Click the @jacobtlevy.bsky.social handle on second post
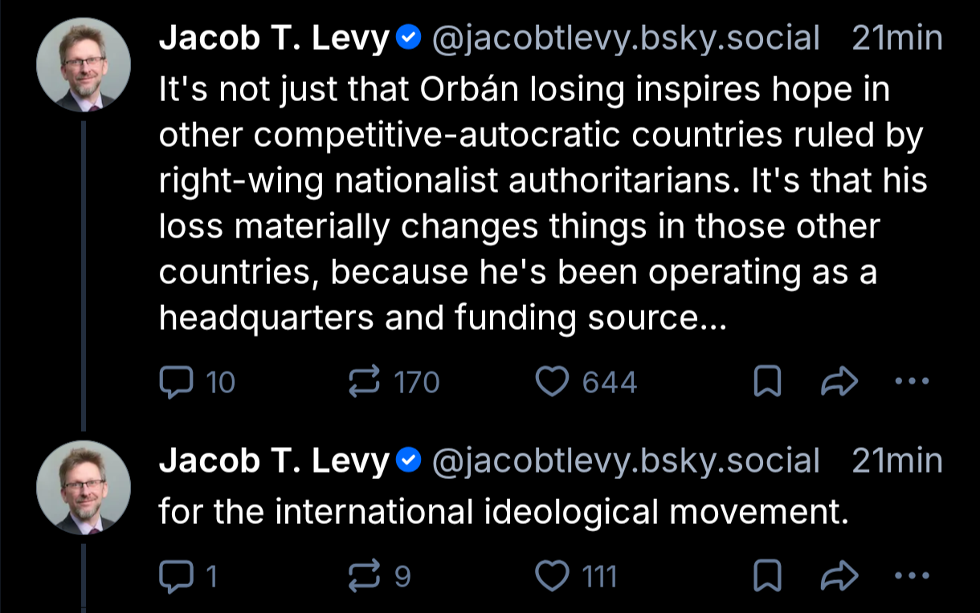980x613 pixels. 626,461
